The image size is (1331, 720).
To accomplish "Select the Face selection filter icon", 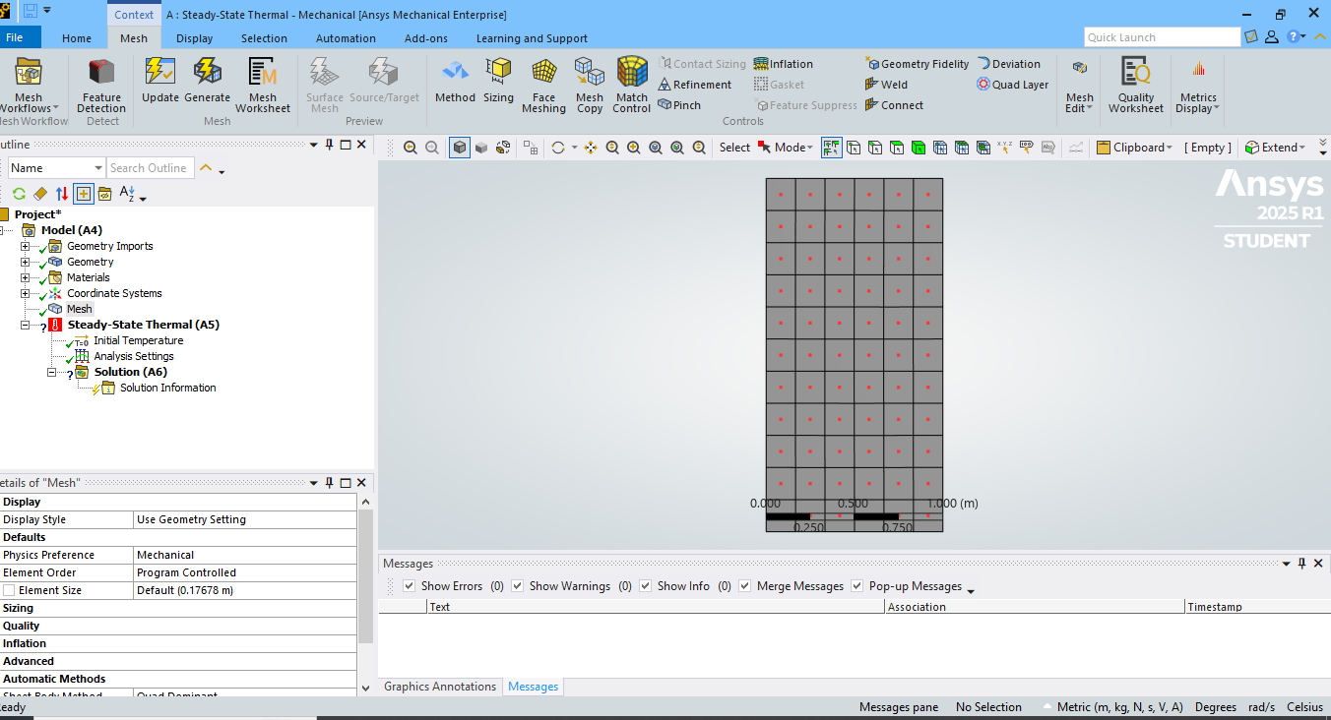I will point(897,148).
